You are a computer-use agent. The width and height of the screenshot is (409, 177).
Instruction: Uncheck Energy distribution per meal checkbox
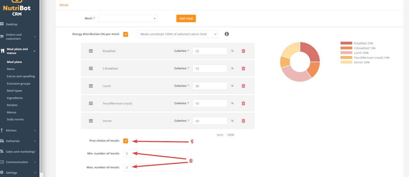126,34
